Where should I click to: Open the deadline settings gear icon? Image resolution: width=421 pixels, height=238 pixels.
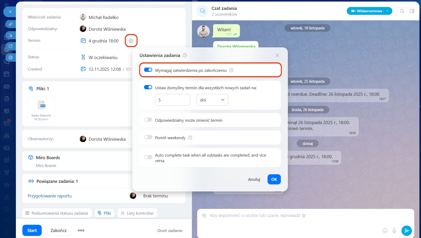coord(131,41)
